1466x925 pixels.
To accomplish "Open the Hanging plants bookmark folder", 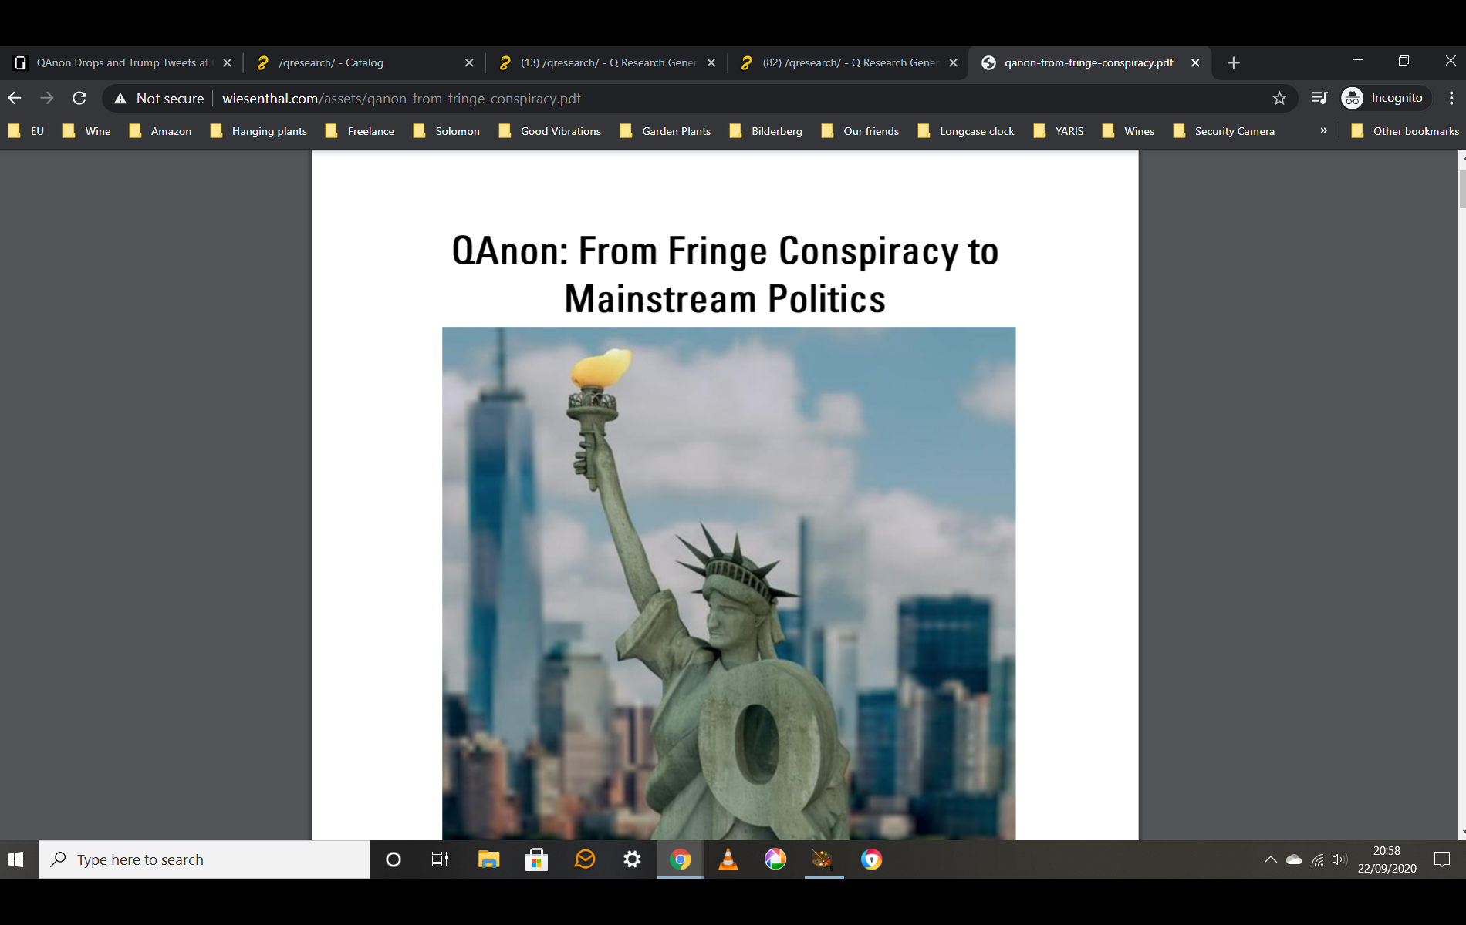I will pyautogui.click(x=258, y=131).
